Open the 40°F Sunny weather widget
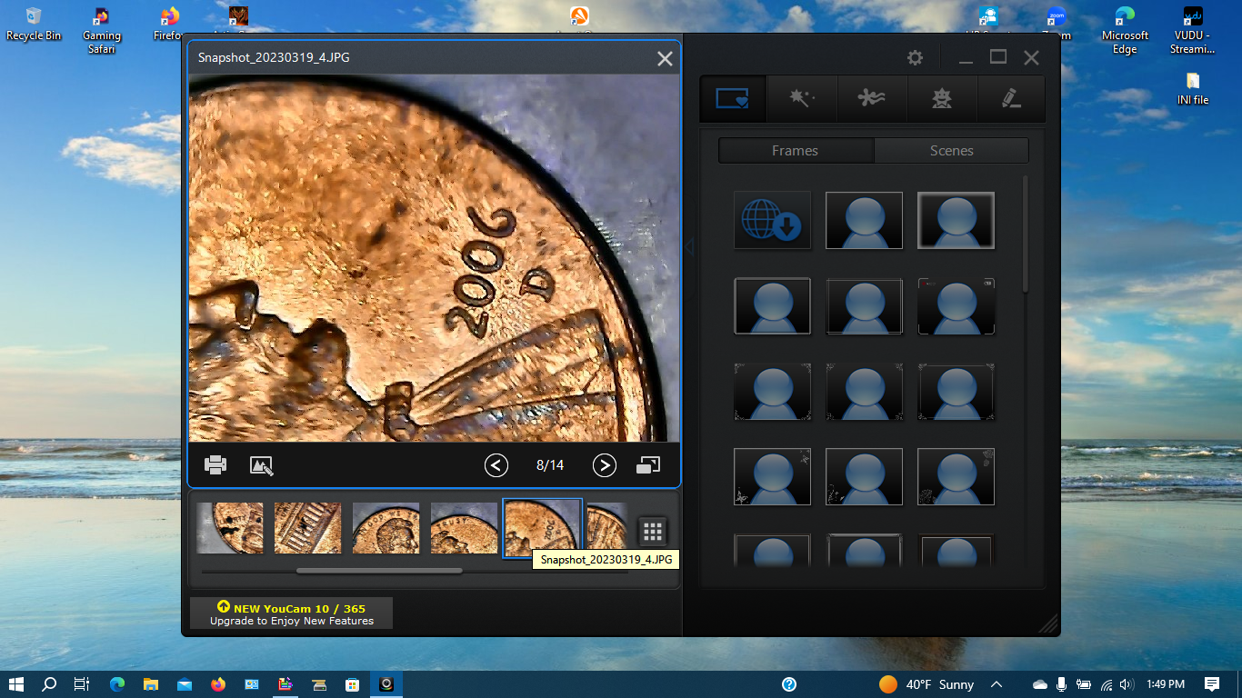The width and height of the screenshot is (1242, 698). pos(926,684)
